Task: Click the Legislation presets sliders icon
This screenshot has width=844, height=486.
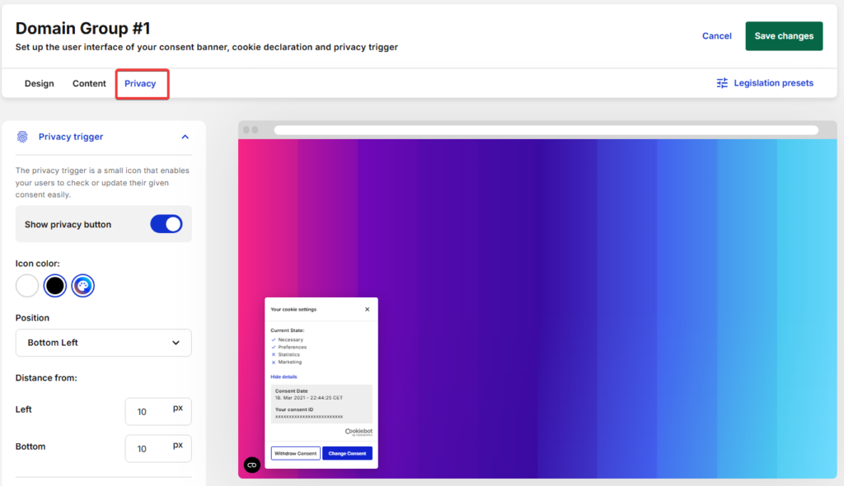Action: [x=722, y=83]
